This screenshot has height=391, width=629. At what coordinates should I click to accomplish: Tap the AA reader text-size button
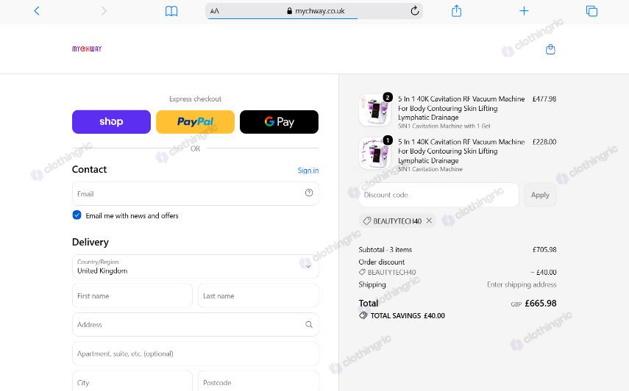click(x=215, y=11)
